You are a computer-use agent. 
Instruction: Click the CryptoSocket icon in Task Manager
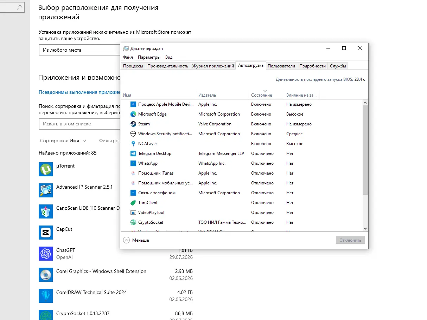coord(133,222)
